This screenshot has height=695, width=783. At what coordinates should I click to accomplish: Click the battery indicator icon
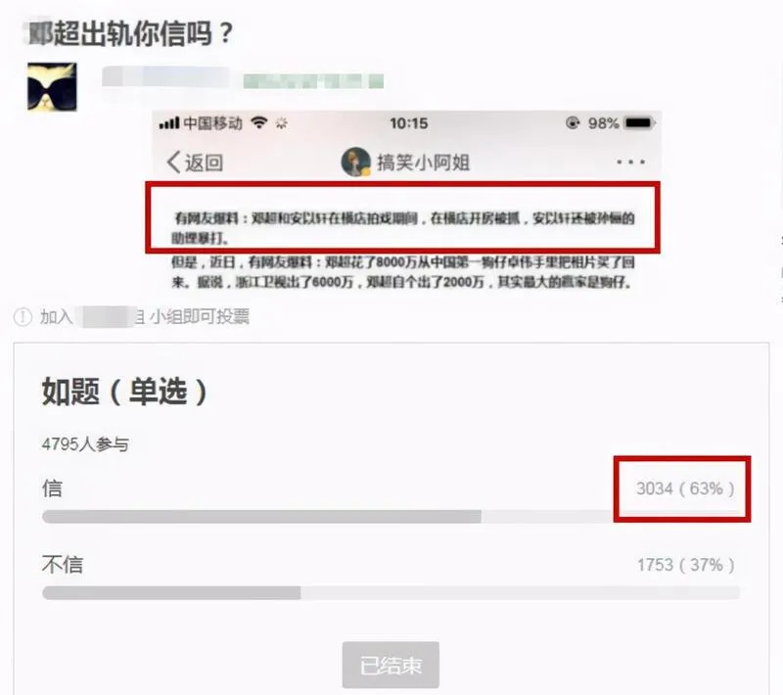pos(640,122)
